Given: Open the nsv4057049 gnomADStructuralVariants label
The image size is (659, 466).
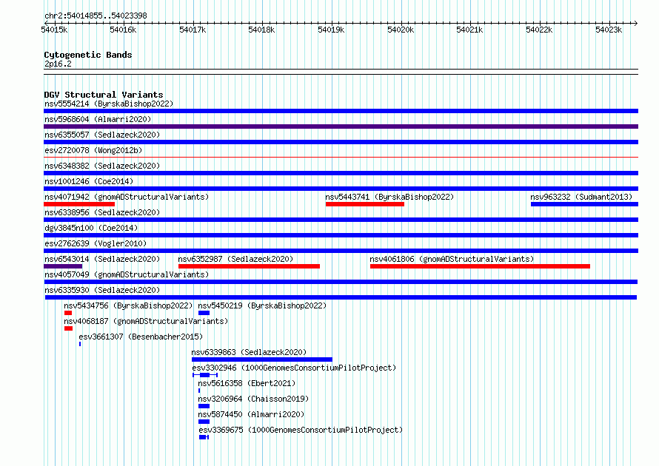Looking at the screenshot, I should tap(127, 274).
